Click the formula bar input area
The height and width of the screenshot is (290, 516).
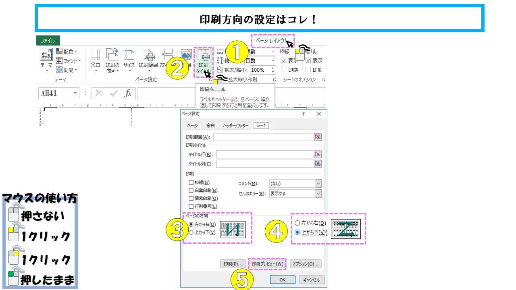coord(231,93)
